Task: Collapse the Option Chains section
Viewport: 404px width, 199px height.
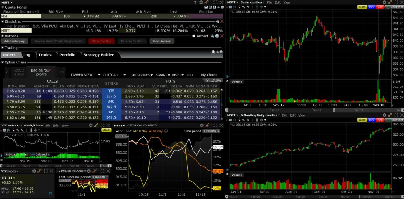Action: [x=2, y=62]
